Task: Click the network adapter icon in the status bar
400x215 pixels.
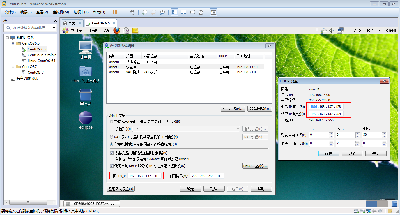Action: [x=369, y=211]
